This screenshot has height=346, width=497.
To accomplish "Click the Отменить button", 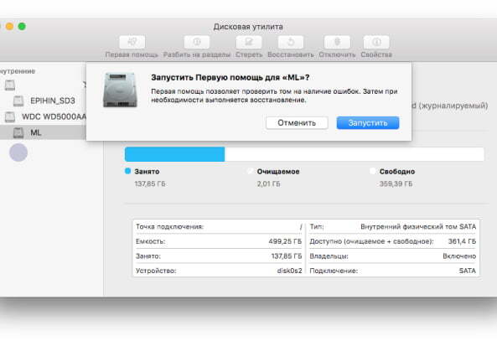I will click(297, 123).
